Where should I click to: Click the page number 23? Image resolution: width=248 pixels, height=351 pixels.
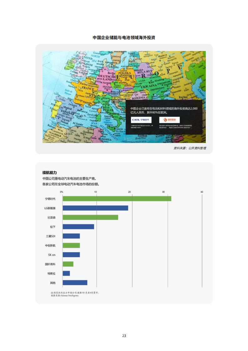124,336
